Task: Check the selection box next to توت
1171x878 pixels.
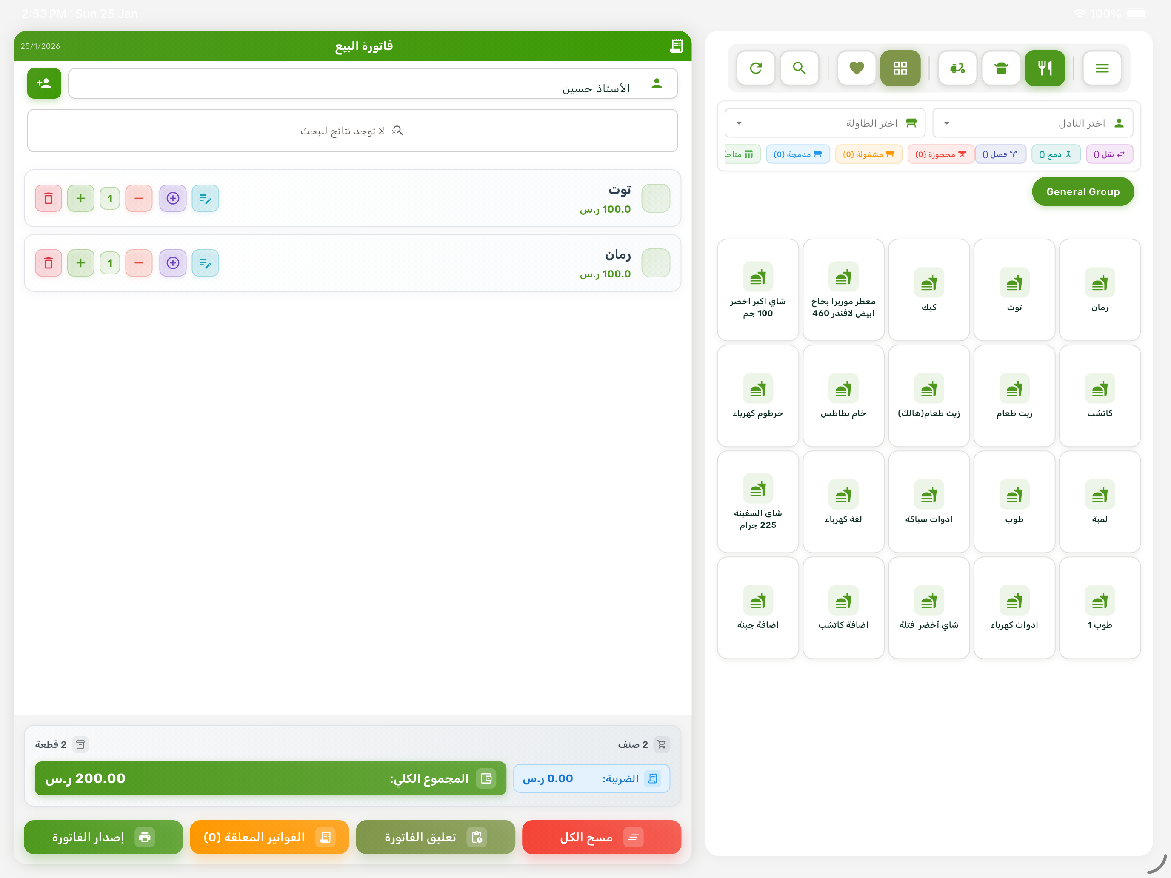Action: pos(656,199)
